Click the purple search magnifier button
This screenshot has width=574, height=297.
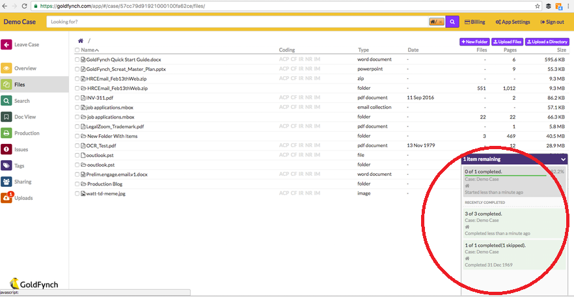click(x=452, y=22)
